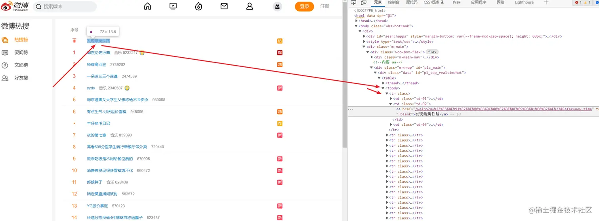The width and height of the screenshot is (599, 221).
Task: Click the 新 badge on yyds row
Action: [x=280, y=88]
